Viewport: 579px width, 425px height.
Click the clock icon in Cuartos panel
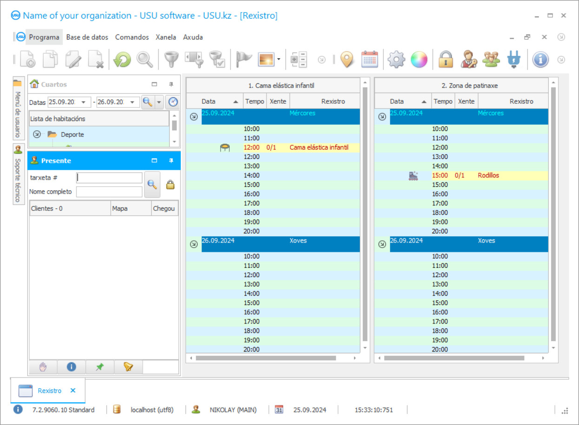click(x=173, y=102)
